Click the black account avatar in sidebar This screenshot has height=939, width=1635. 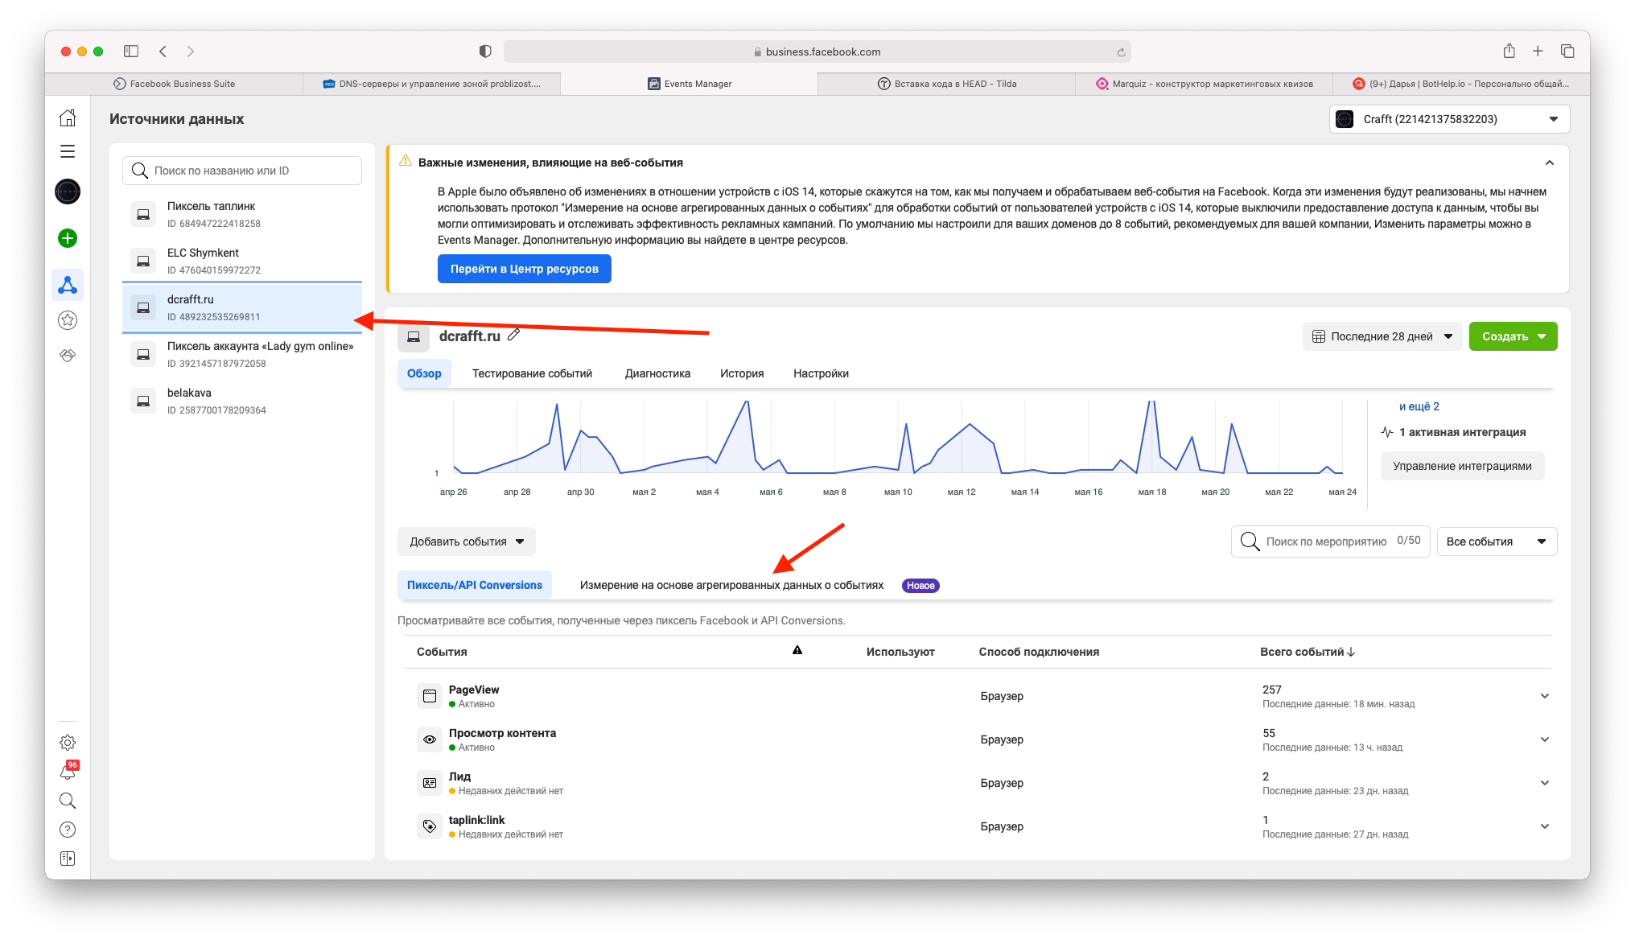[68, 192]
